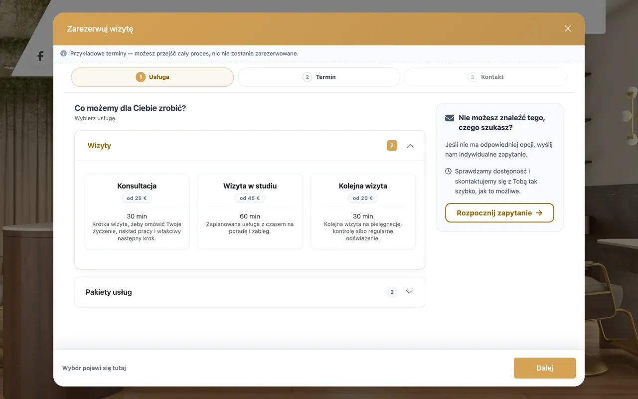Click the Dalej button
The width and height of the screenshot is (638, 399).
pyautogui.click(x=545, y=368)
